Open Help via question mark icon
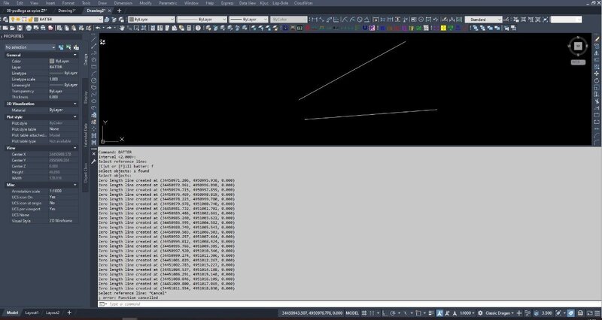Viewport: 602px width, 320px height. click(198, 28)
